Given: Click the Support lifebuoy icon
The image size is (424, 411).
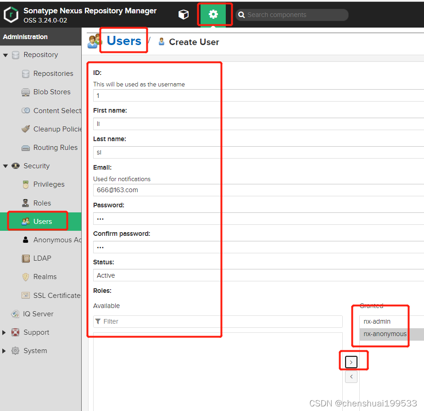Looking at the screenshot, I should [x=16, y=332].
